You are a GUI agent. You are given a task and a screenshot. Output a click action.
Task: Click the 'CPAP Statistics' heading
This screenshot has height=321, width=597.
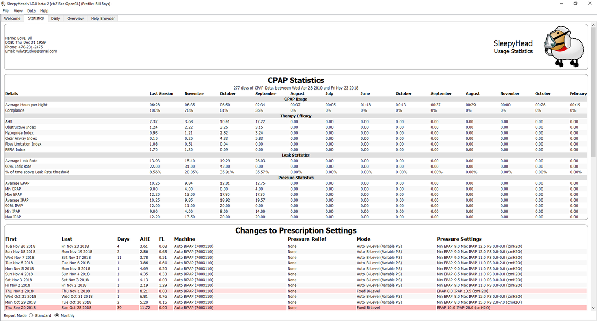click(x=296, y=80)
